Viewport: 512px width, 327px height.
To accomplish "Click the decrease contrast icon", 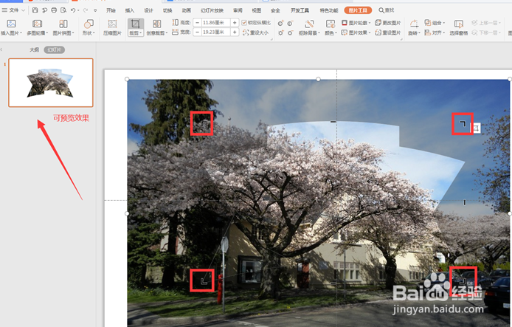I will (x=290, y=23).
